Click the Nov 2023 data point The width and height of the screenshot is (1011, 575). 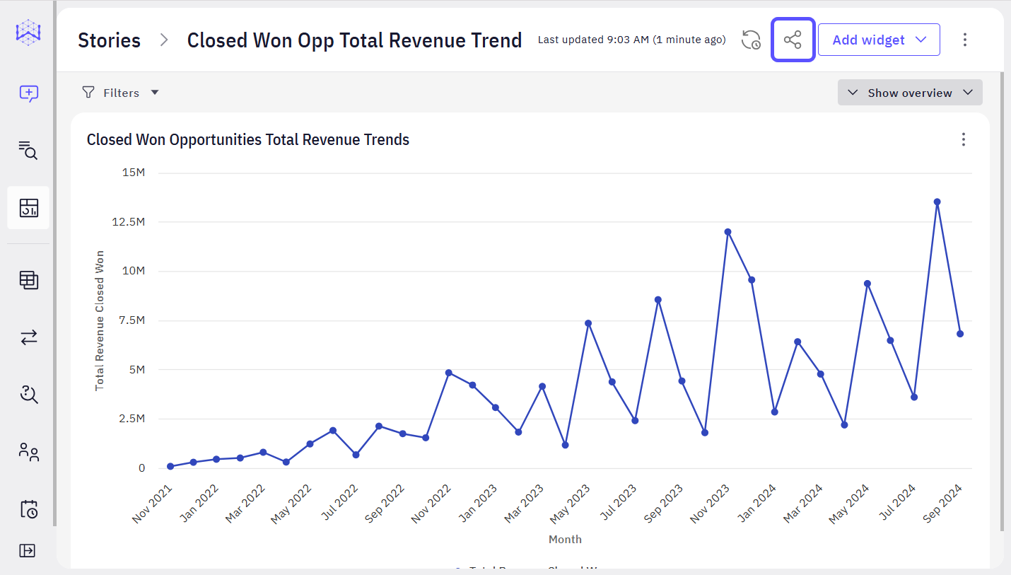(727, 232)
